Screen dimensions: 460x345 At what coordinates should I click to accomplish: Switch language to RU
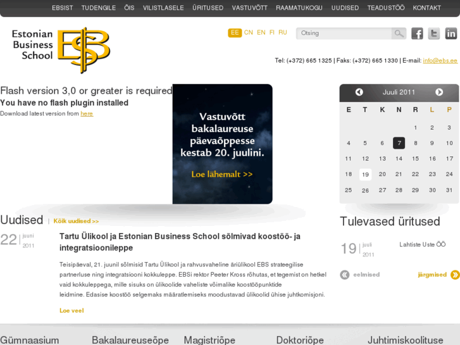283,32
